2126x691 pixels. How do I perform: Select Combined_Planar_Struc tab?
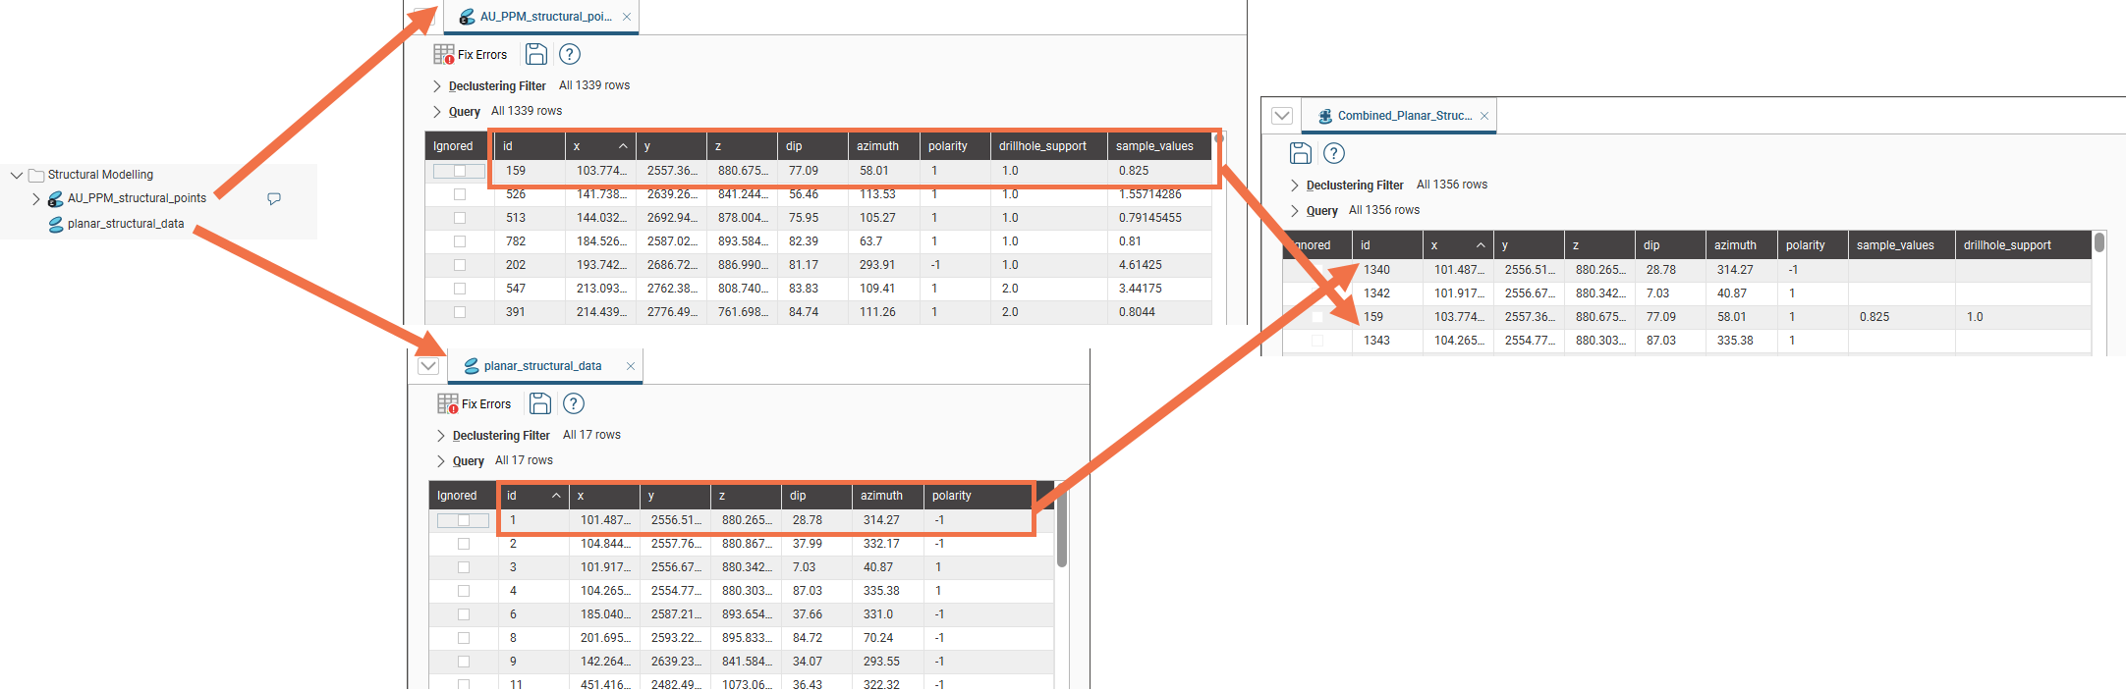tap(1403, 116)
